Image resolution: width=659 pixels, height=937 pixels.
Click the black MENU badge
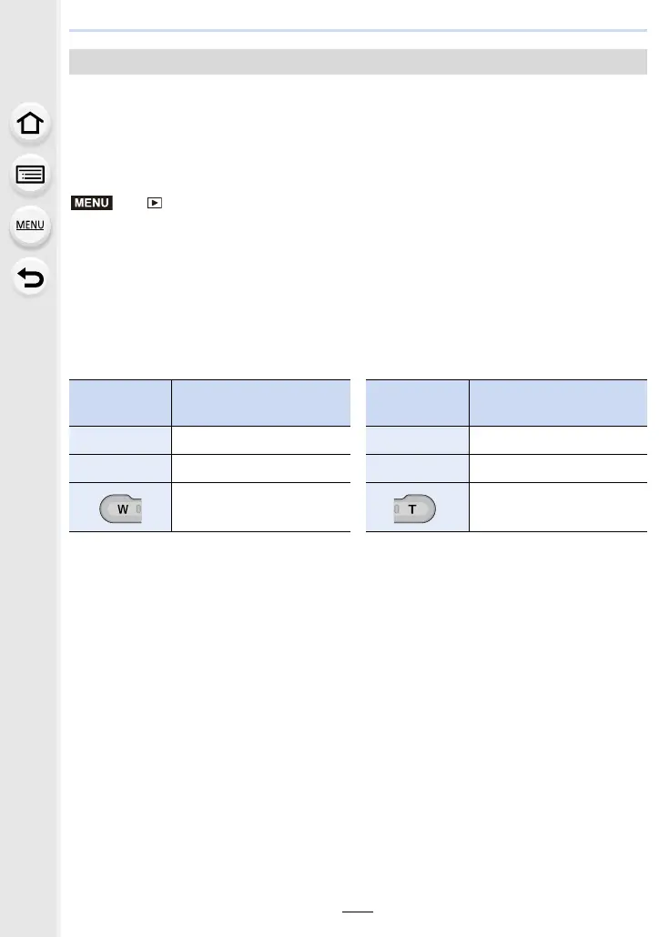pyautogui.click(x=92, y=203)
